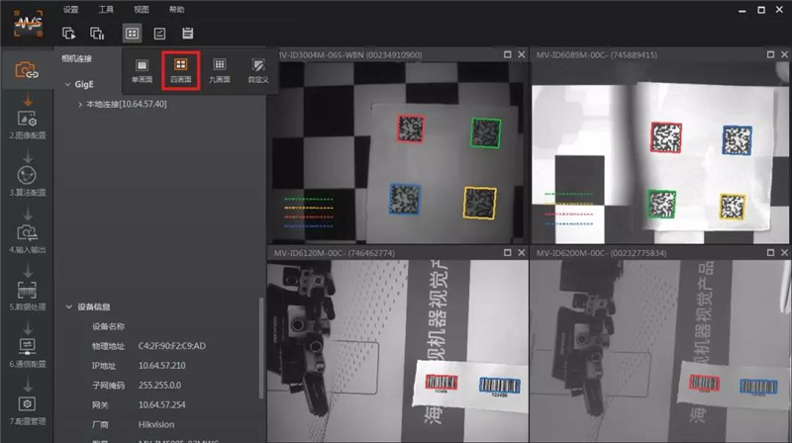792x443 pixels.
Task: Collapse the GigE tree node
Action: 66,85
